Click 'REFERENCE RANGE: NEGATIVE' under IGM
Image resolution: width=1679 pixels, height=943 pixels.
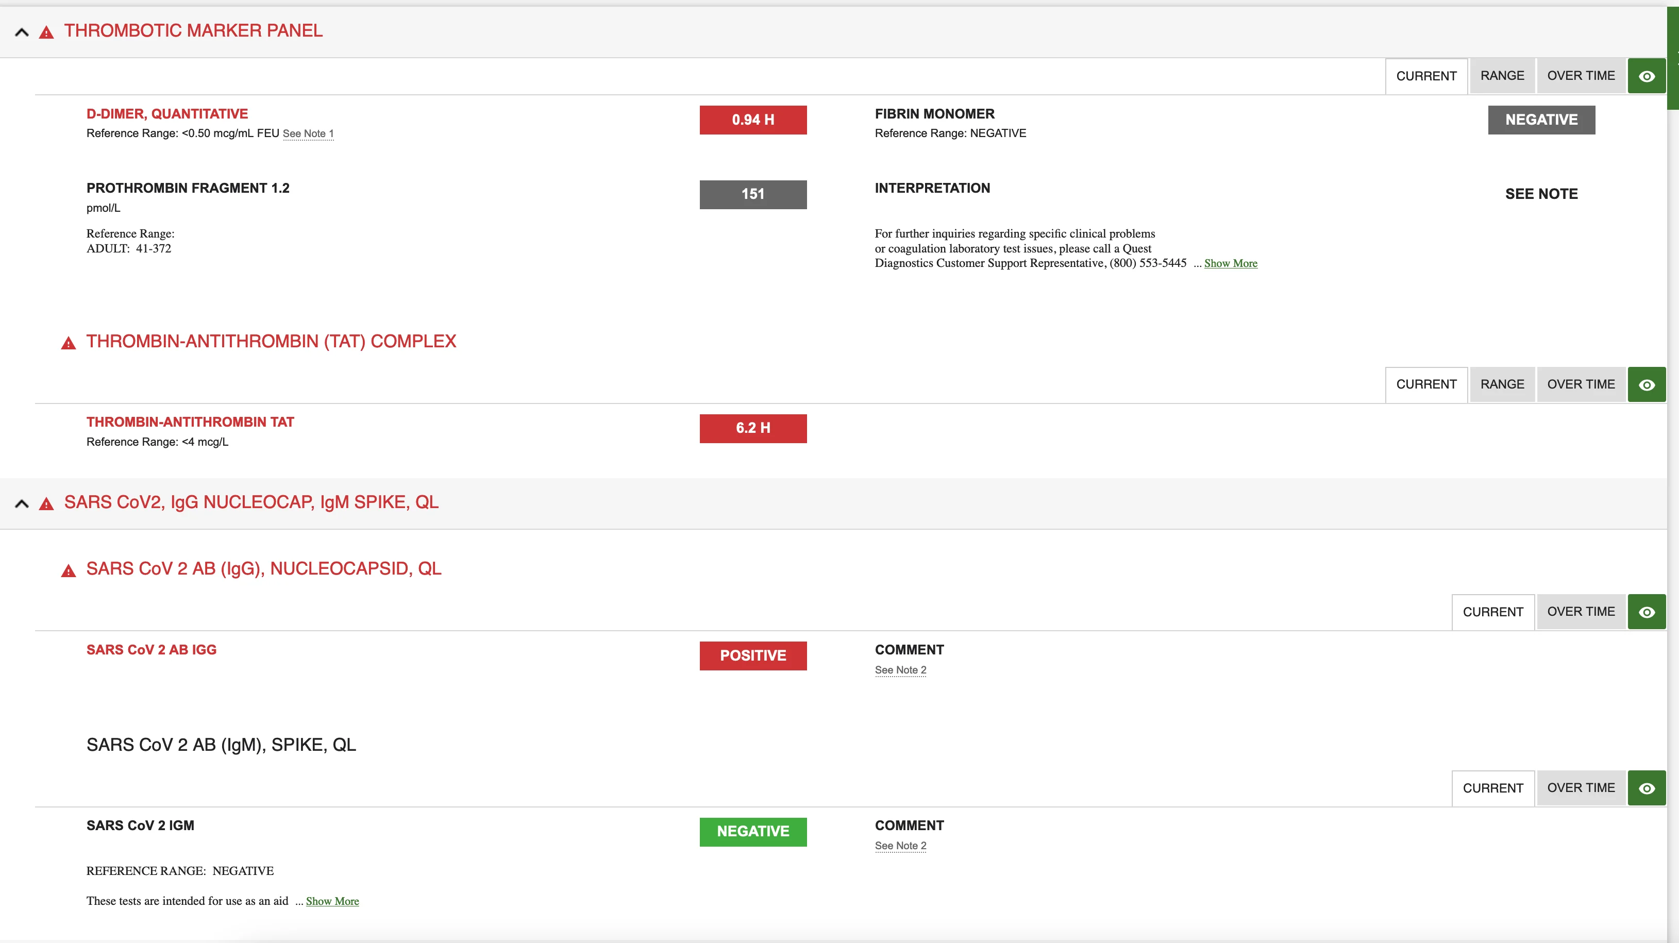tap(180, 871)
